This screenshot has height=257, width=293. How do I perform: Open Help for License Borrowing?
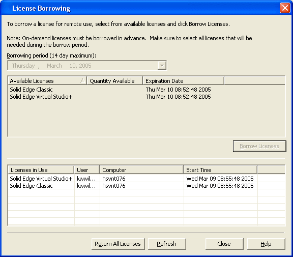pyautogui.click(x=266, y=244)
